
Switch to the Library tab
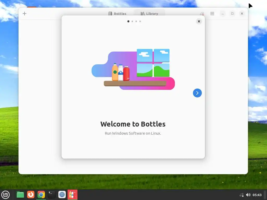pos(149,14)
